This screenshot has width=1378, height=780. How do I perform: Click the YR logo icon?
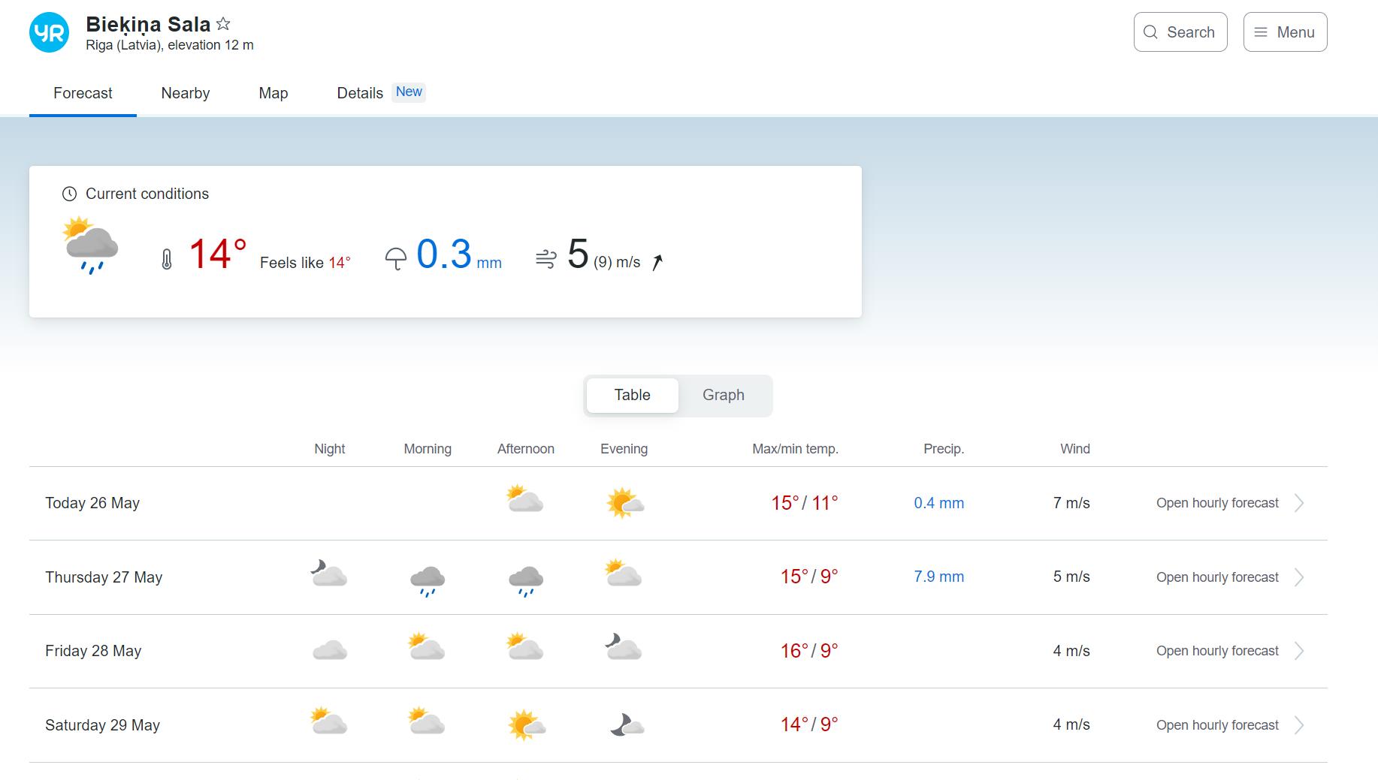coord(49,32)
